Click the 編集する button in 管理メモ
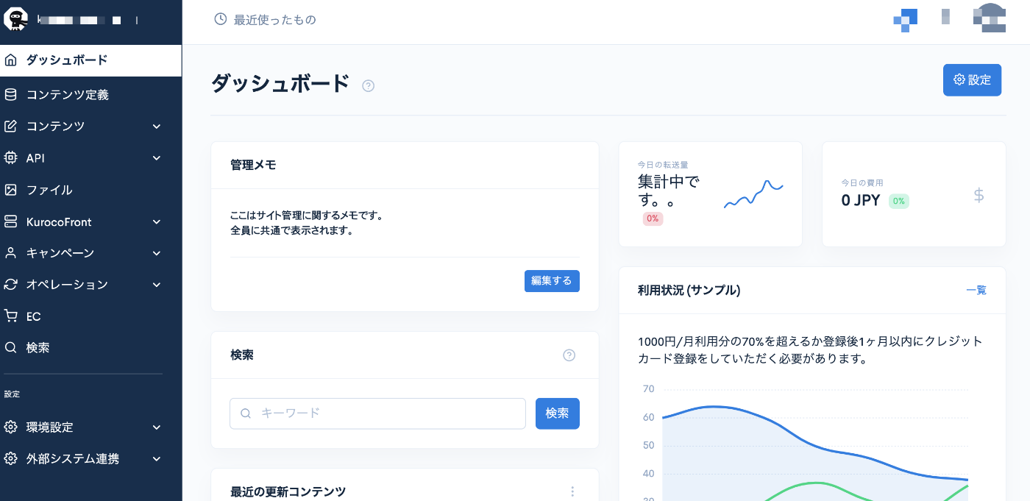This screenshot has width=1030, height=501. pos(552,281)
